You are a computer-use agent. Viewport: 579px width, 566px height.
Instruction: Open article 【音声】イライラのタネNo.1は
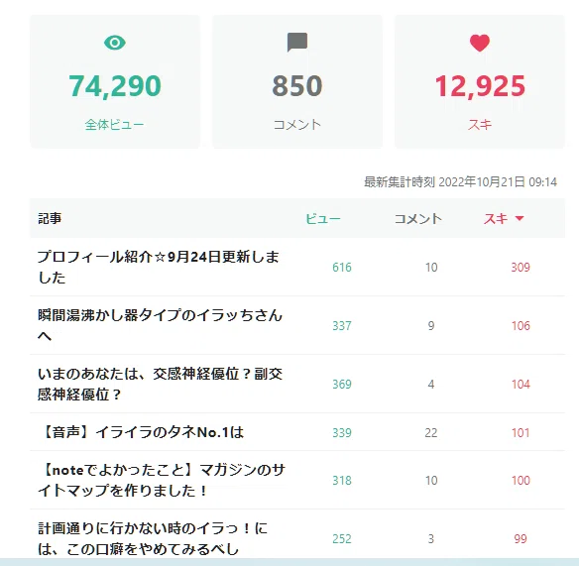142,432
